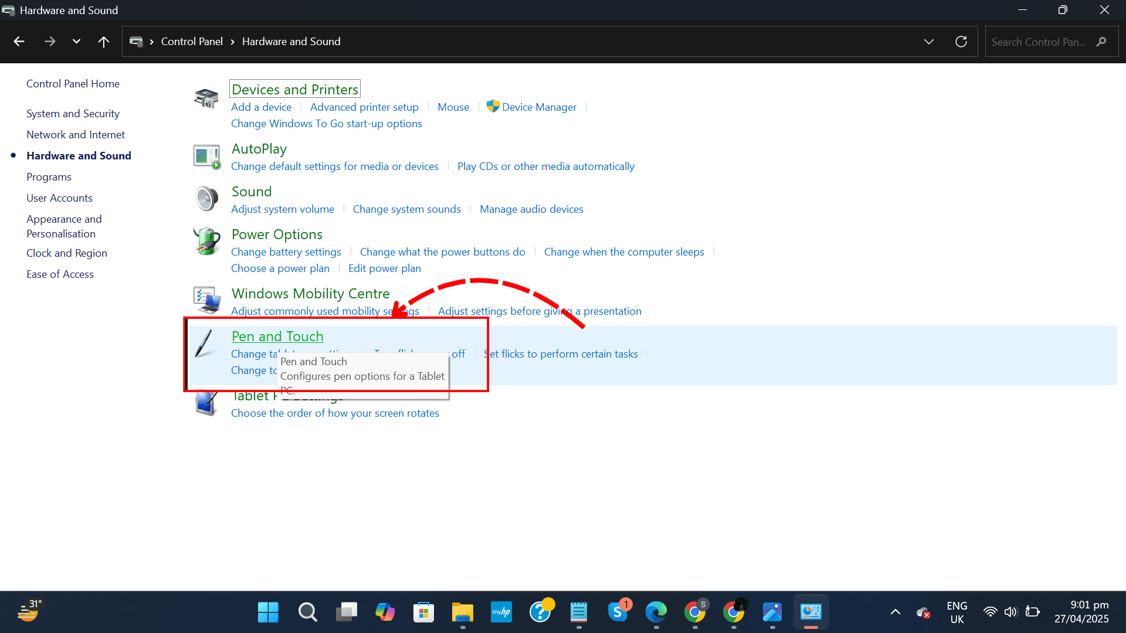Show hidden taskbar icons
This screenshot has width=1126, height=633.
pyautogui.click(x=896, y=611)
